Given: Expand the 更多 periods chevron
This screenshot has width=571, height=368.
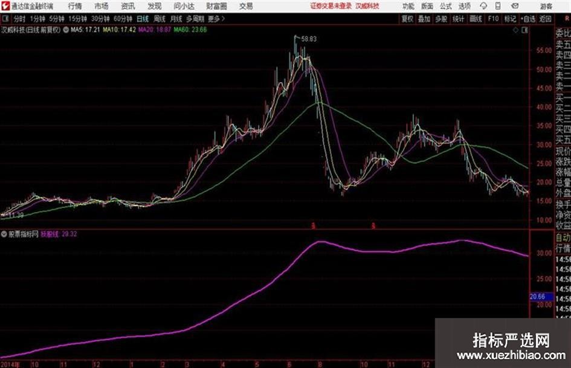Looking at the screenshot, I should (223, 19).
